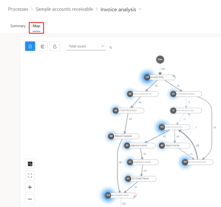
Task: Select the Fill Credit Memo node
Action: (x=141, y=179)
